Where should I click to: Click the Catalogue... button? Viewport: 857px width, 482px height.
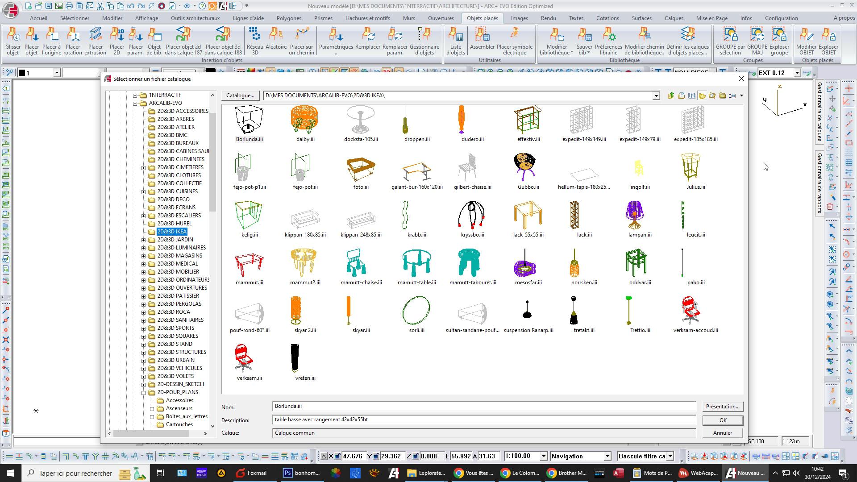tap(240, 96)
